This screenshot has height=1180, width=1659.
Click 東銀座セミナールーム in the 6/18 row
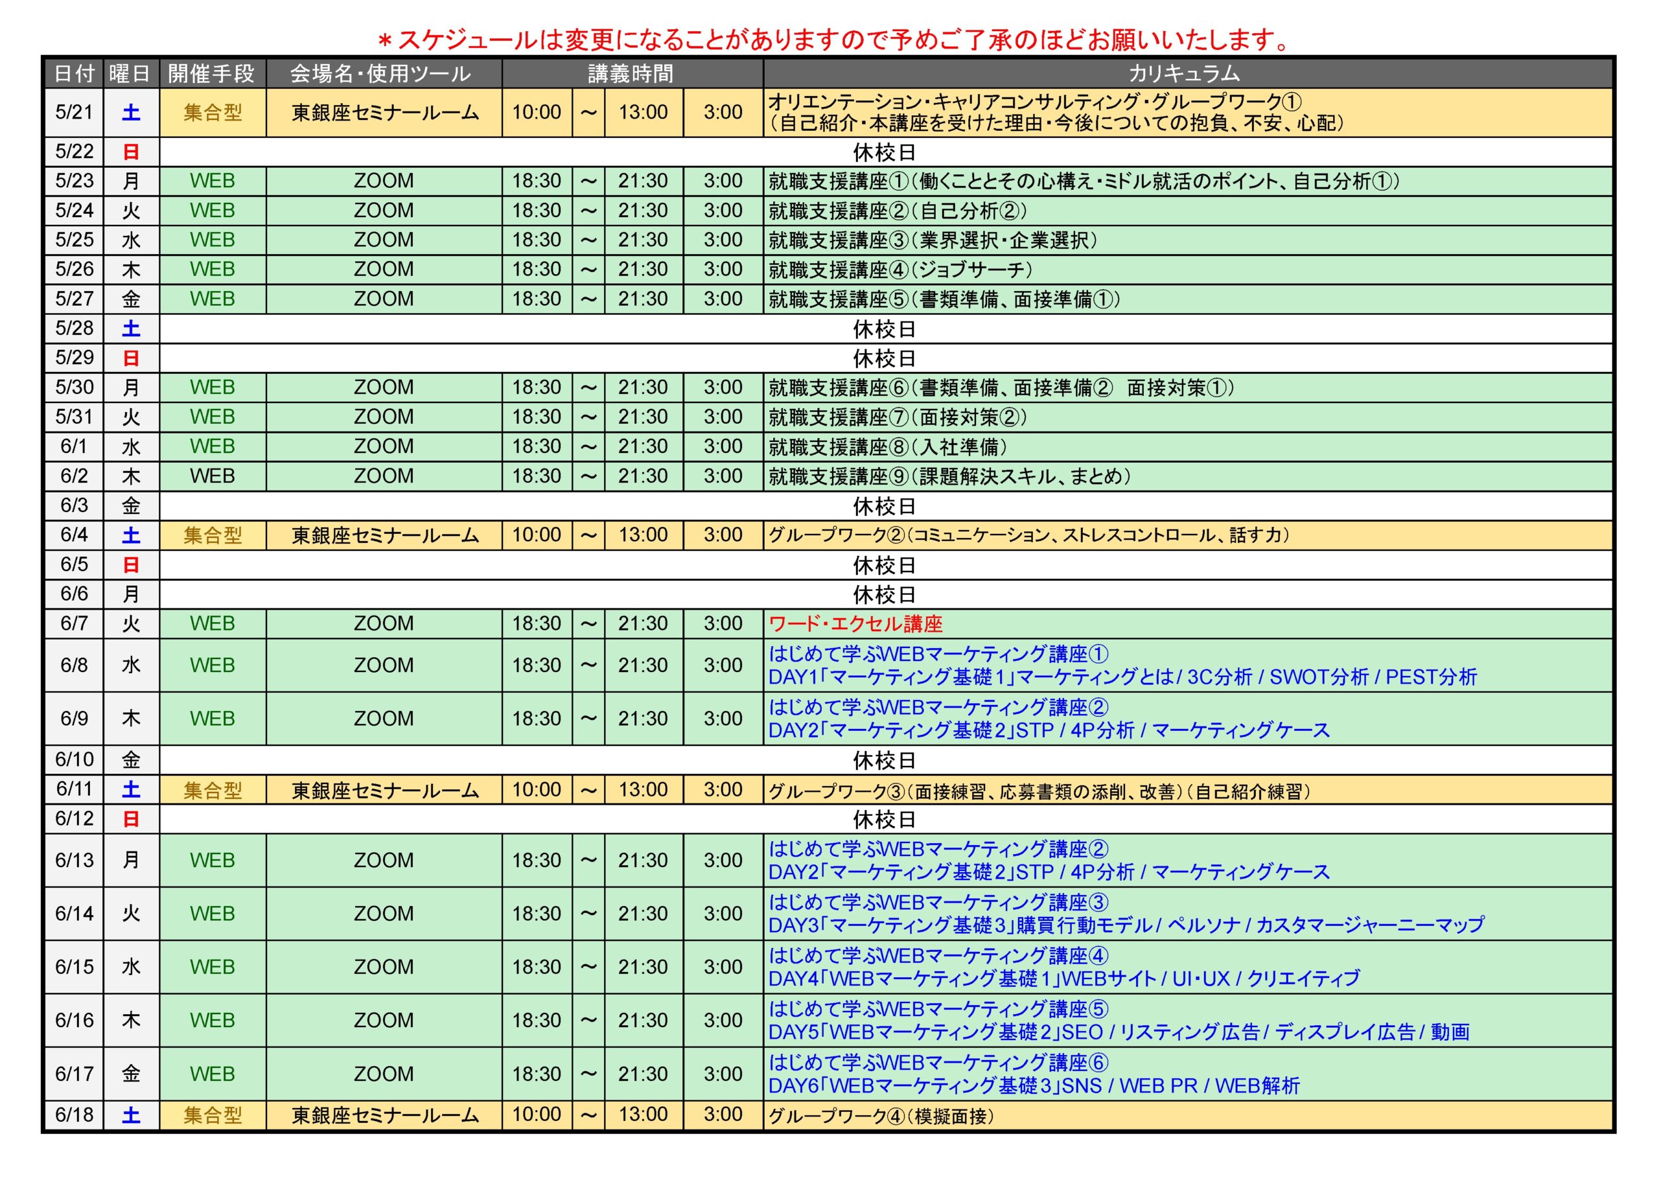tap(385, 1115)
